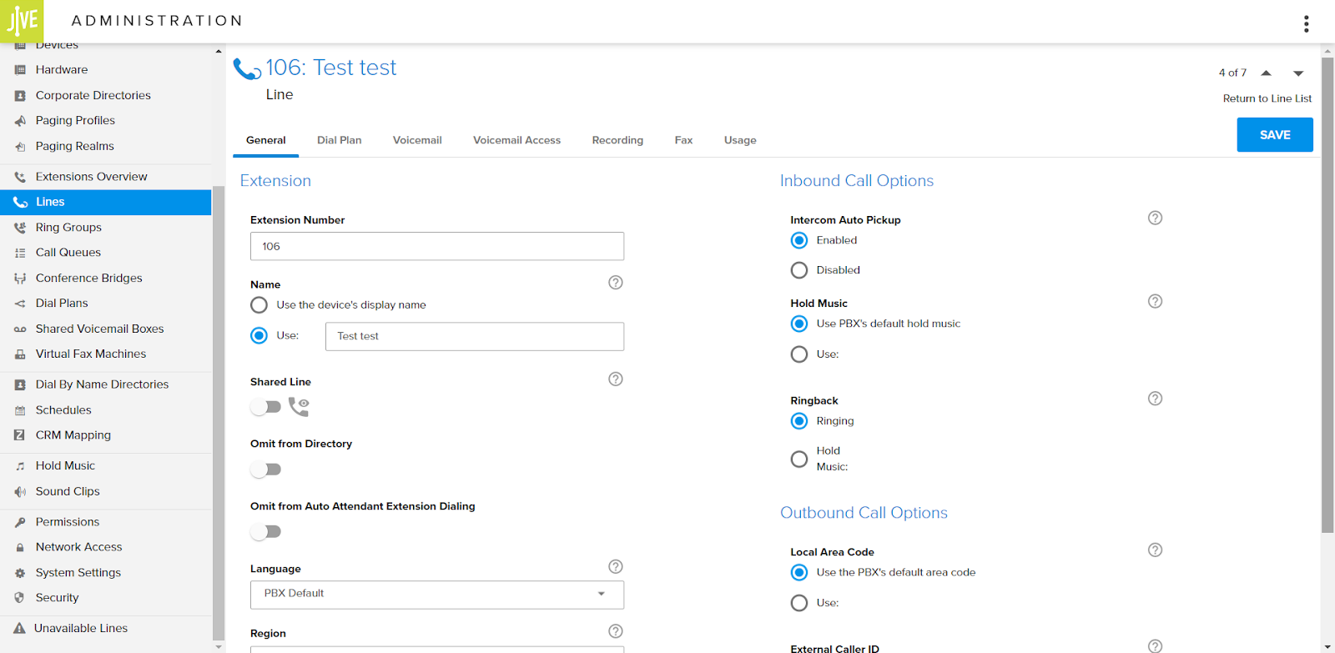1335x653 pixels.
Task: Open the Recording tab
Action: (x=617, y=140)
